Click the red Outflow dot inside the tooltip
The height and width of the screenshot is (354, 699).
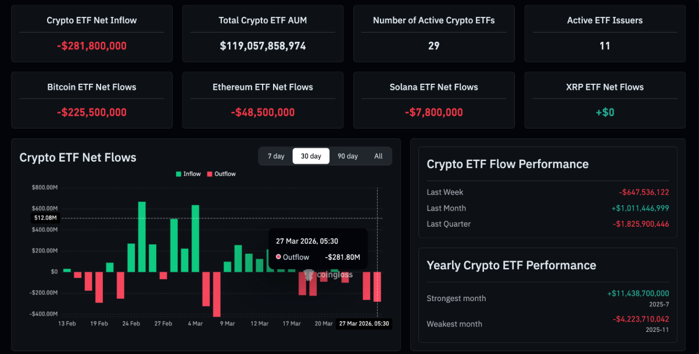click(278, 257)
